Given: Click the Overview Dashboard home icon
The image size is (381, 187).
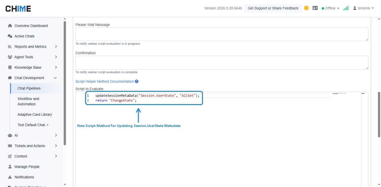Looking at the screenshot, I should tap(10, 26).
